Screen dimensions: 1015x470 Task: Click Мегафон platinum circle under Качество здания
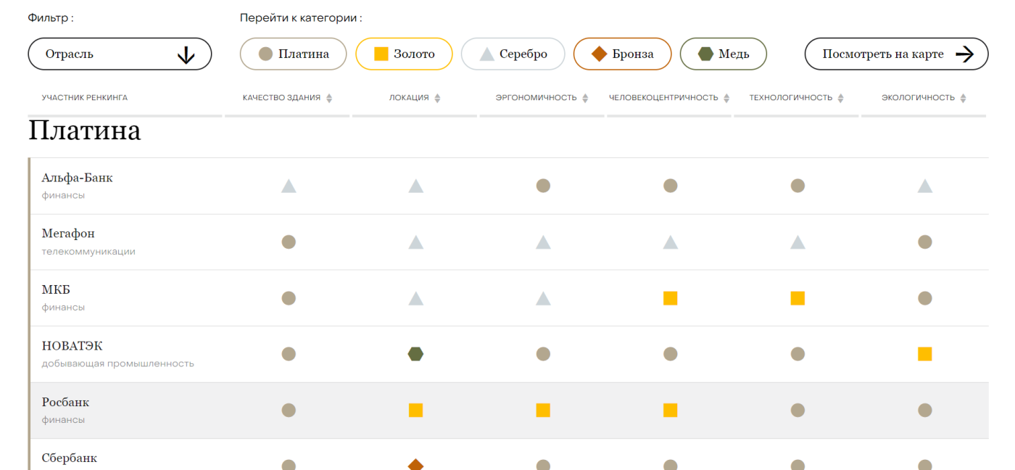pyautogui.click(x=289, y=242)
